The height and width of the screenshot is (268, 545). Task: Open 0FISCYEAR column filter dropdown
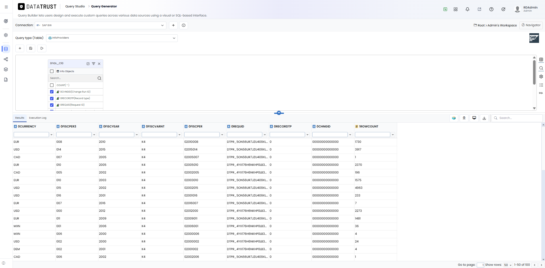pos(137,135)
